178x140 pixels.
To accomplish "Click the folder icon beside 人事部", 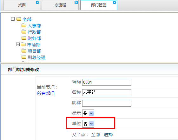I will [24, 25].
